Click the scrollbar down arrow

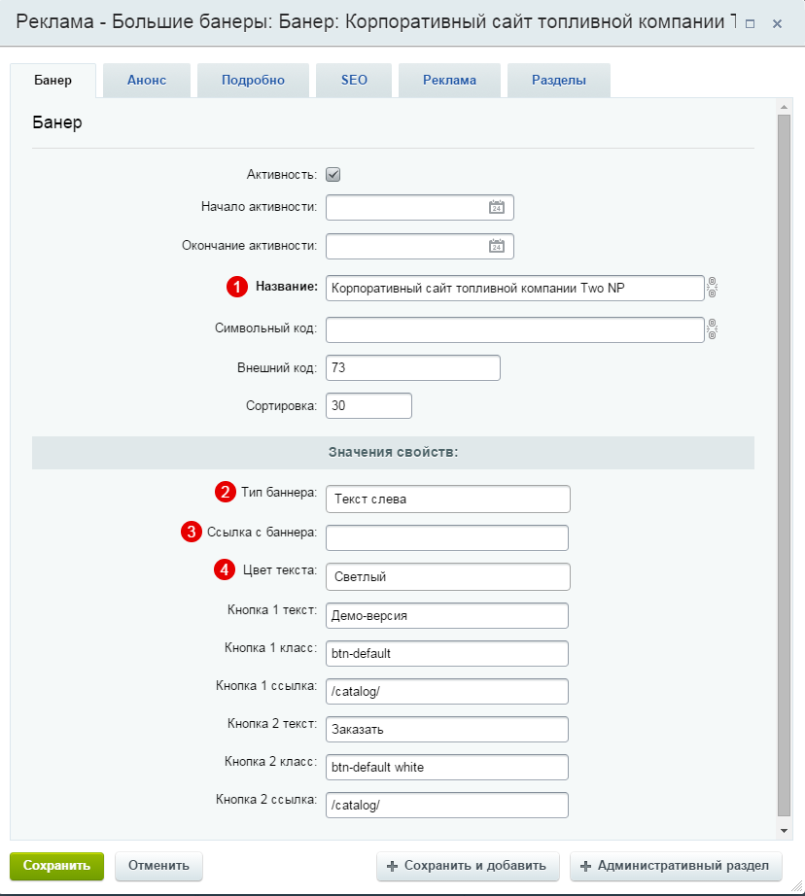(784, 831)
